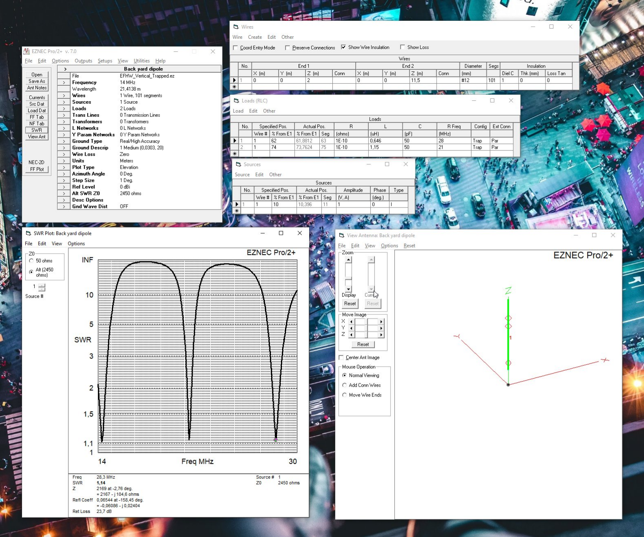The width and height of the screenshot is (644, 537).
Task: Click the FF Plot button
Action: coord(37,169)
